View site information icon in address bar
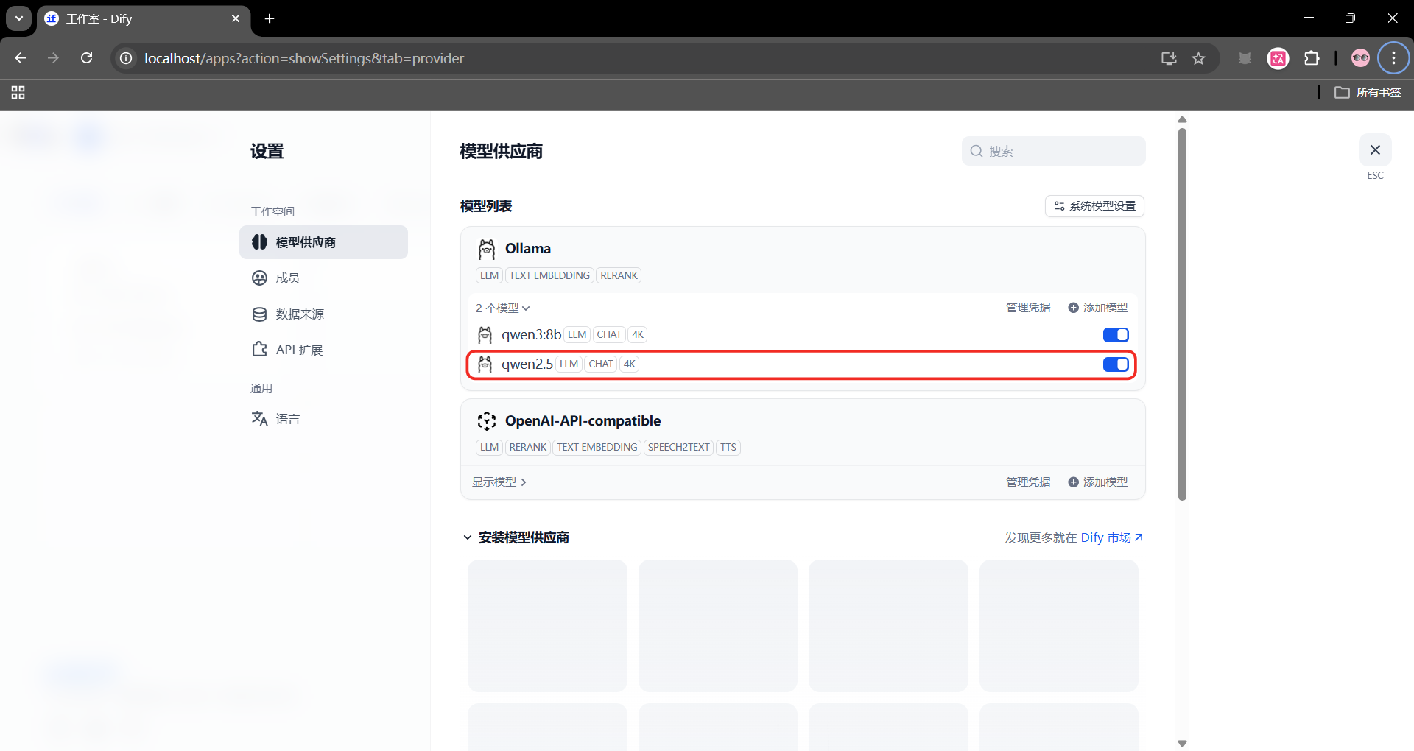This screenshot has width=1414, height=751. pyautogui.click(x=127, y=58)
